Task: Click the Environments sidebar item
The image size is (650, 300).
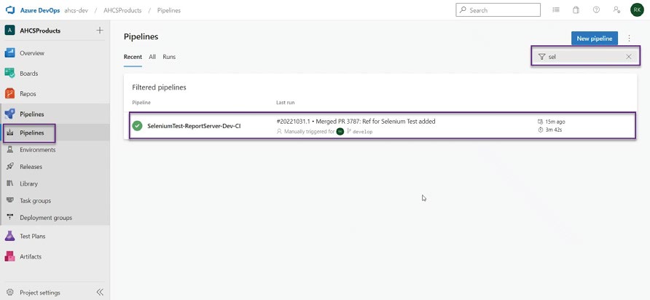Action: (37, 150)
